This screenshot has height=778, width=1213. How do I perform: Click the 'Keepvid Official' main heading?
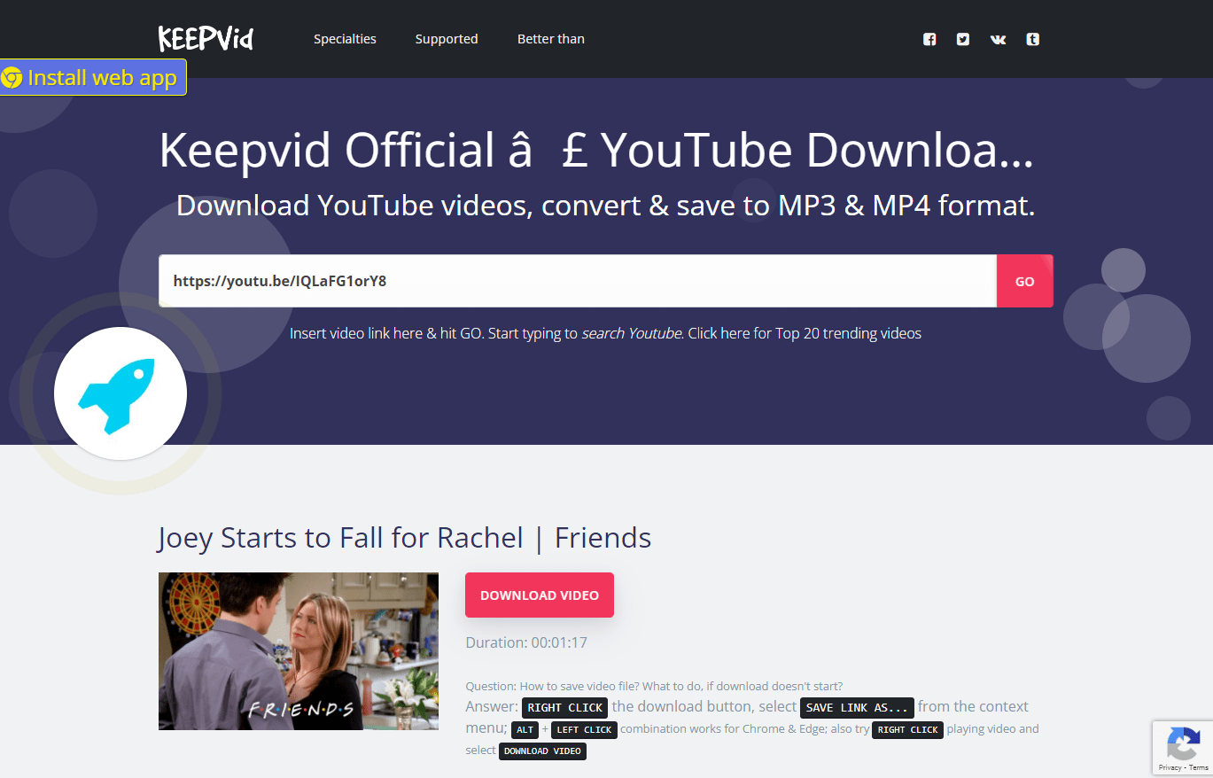pos(596,152)
